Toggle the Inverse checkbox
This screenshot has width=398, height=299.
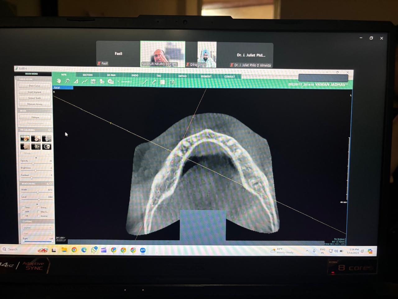[x=39, y=216]
